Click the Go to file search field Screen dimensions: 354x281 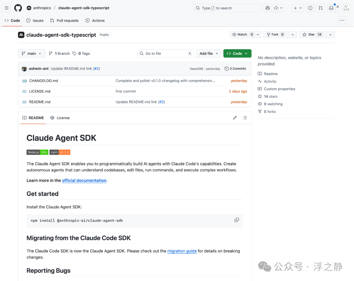[166, 53]
